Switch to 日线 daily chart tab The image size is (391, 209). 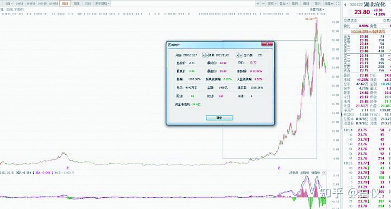pos(65,4)
